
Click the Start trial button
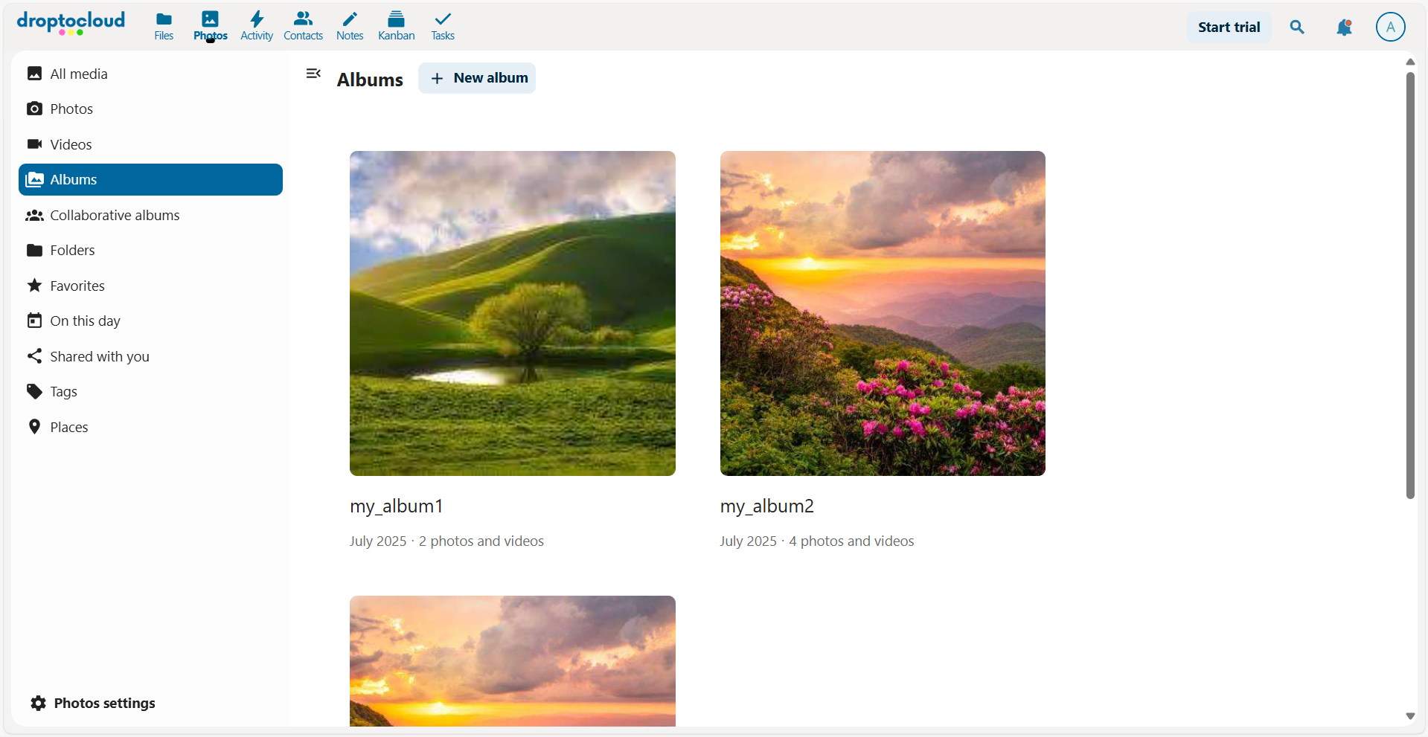coord(1229,28)
